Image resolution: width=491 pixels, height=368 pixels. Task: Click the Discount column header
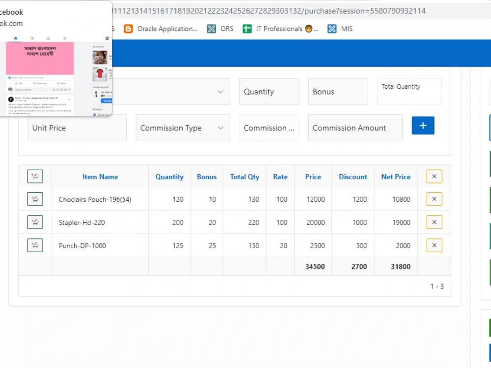[353, 177]
